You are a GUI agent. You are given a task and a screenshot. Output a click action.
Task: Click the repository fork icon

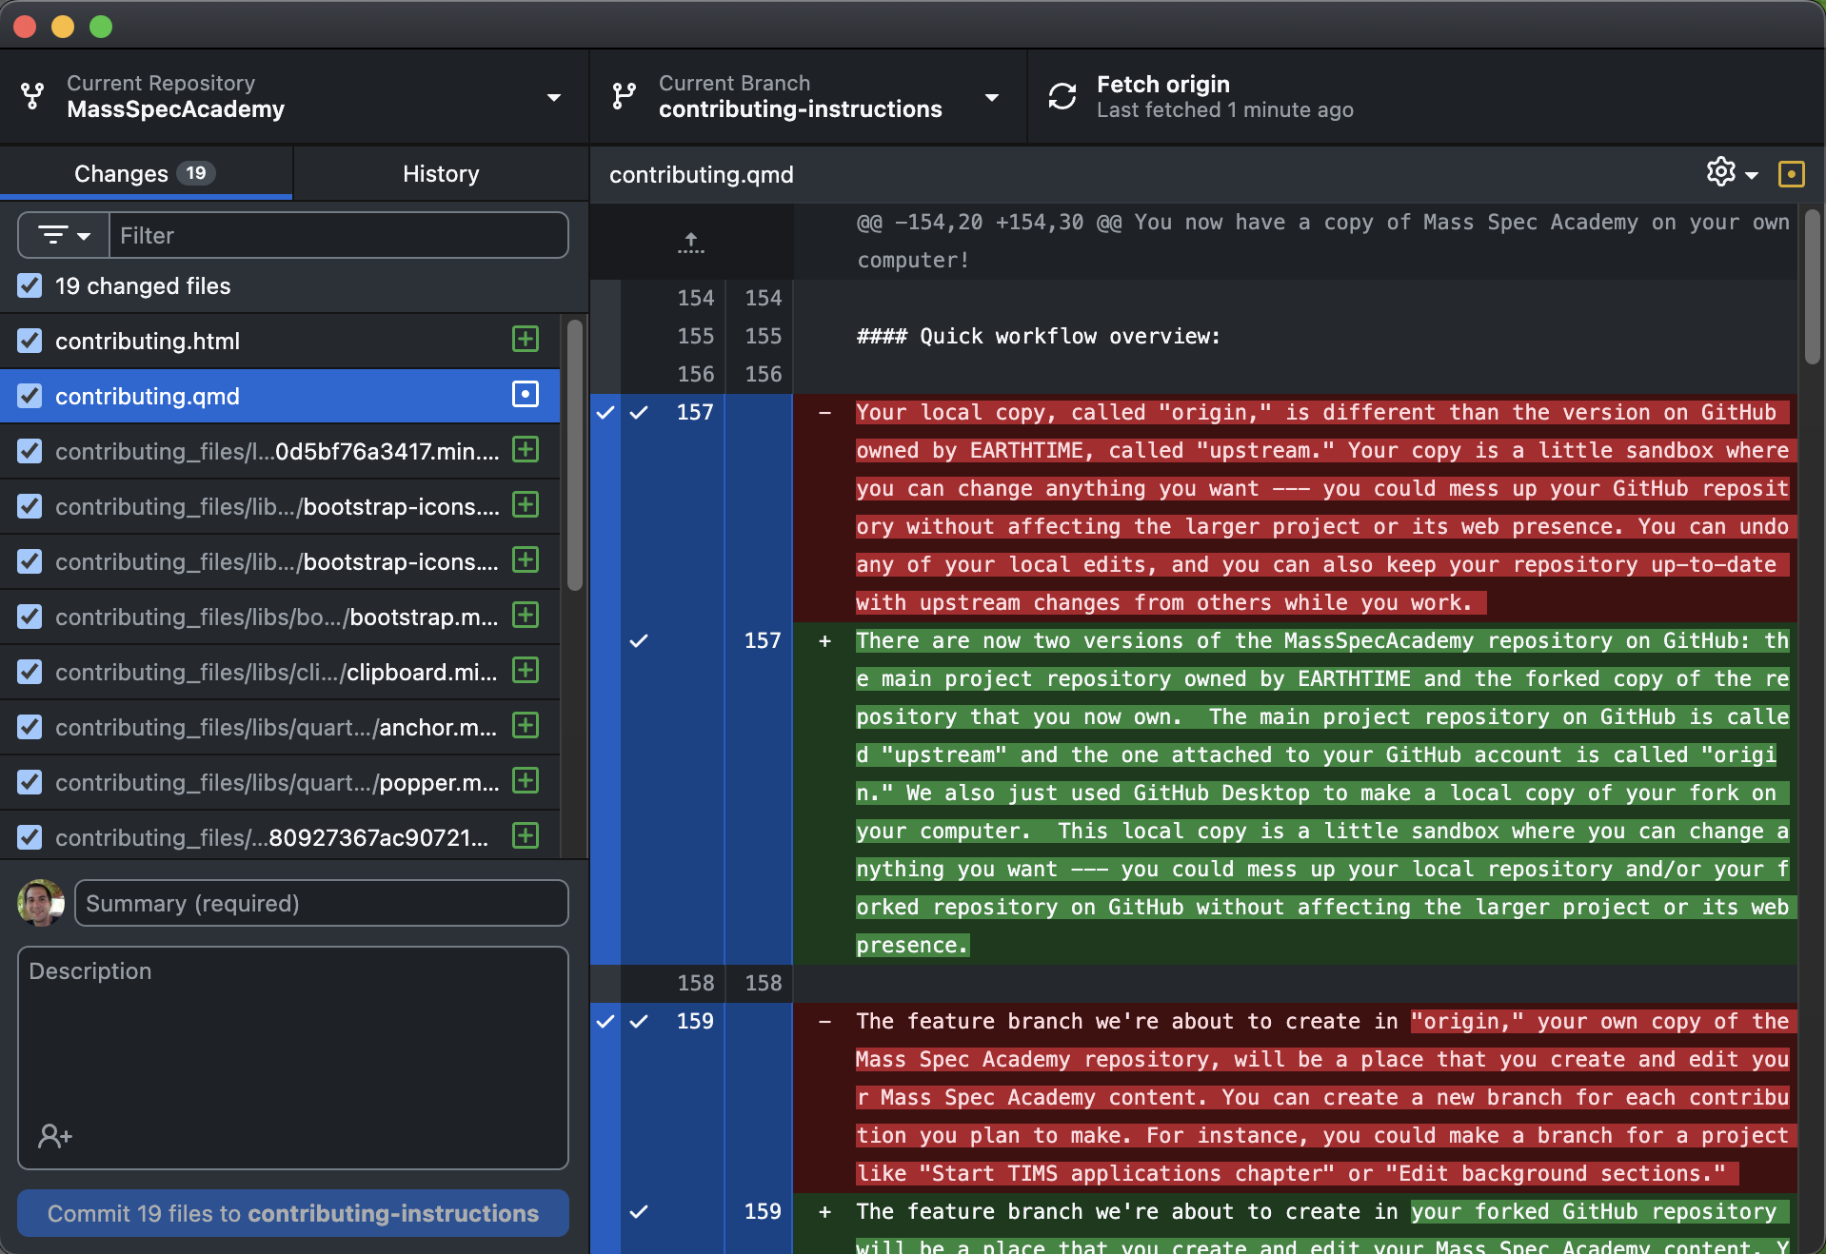(32, 96)
